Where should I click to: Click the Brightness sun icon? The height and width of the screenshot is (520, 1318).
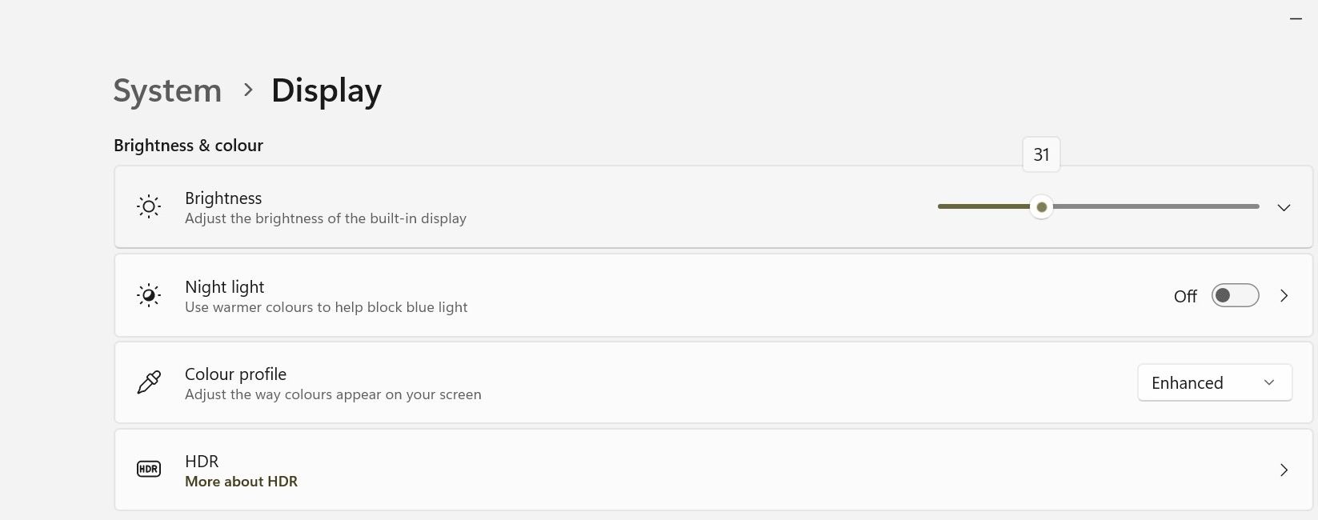pos(148,206)
